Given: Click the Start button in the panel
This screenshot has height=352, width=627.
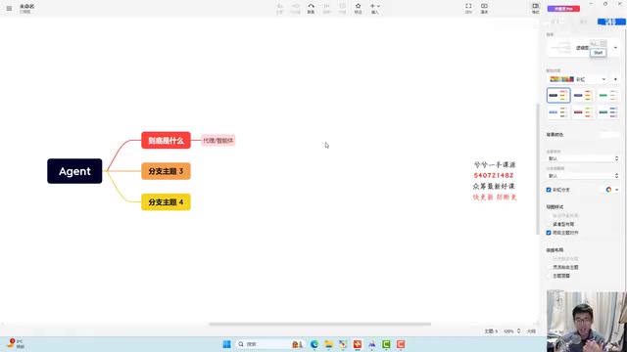Looking at the screenshot, I should pos(599,53).
